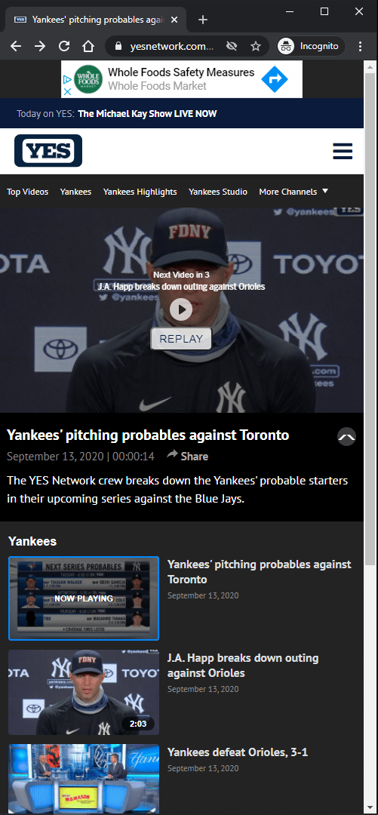This screenshot has width=378, height=815.
Task: Select the Top Videos channel
Action: [x=28, y=192]
